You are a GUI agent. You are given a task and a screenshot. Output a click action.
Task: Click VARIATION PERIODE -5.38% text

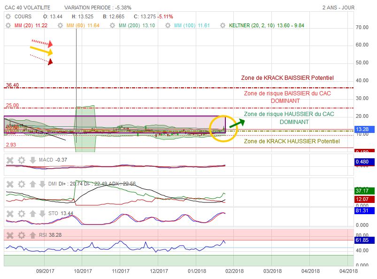tap(98, 8)
